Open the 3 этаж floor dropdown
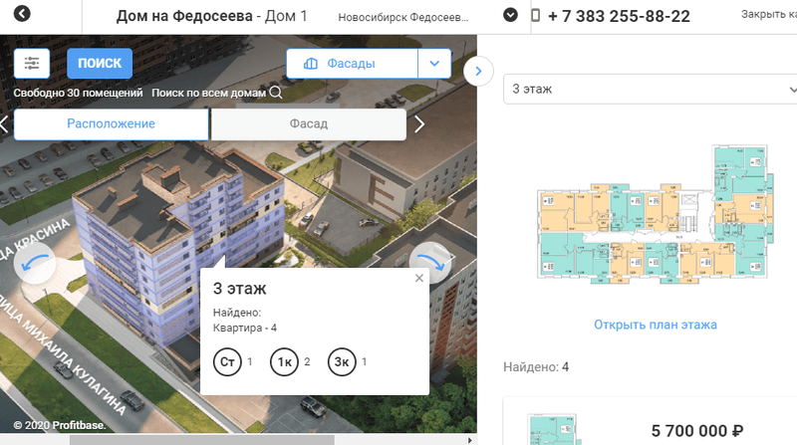 648,89
